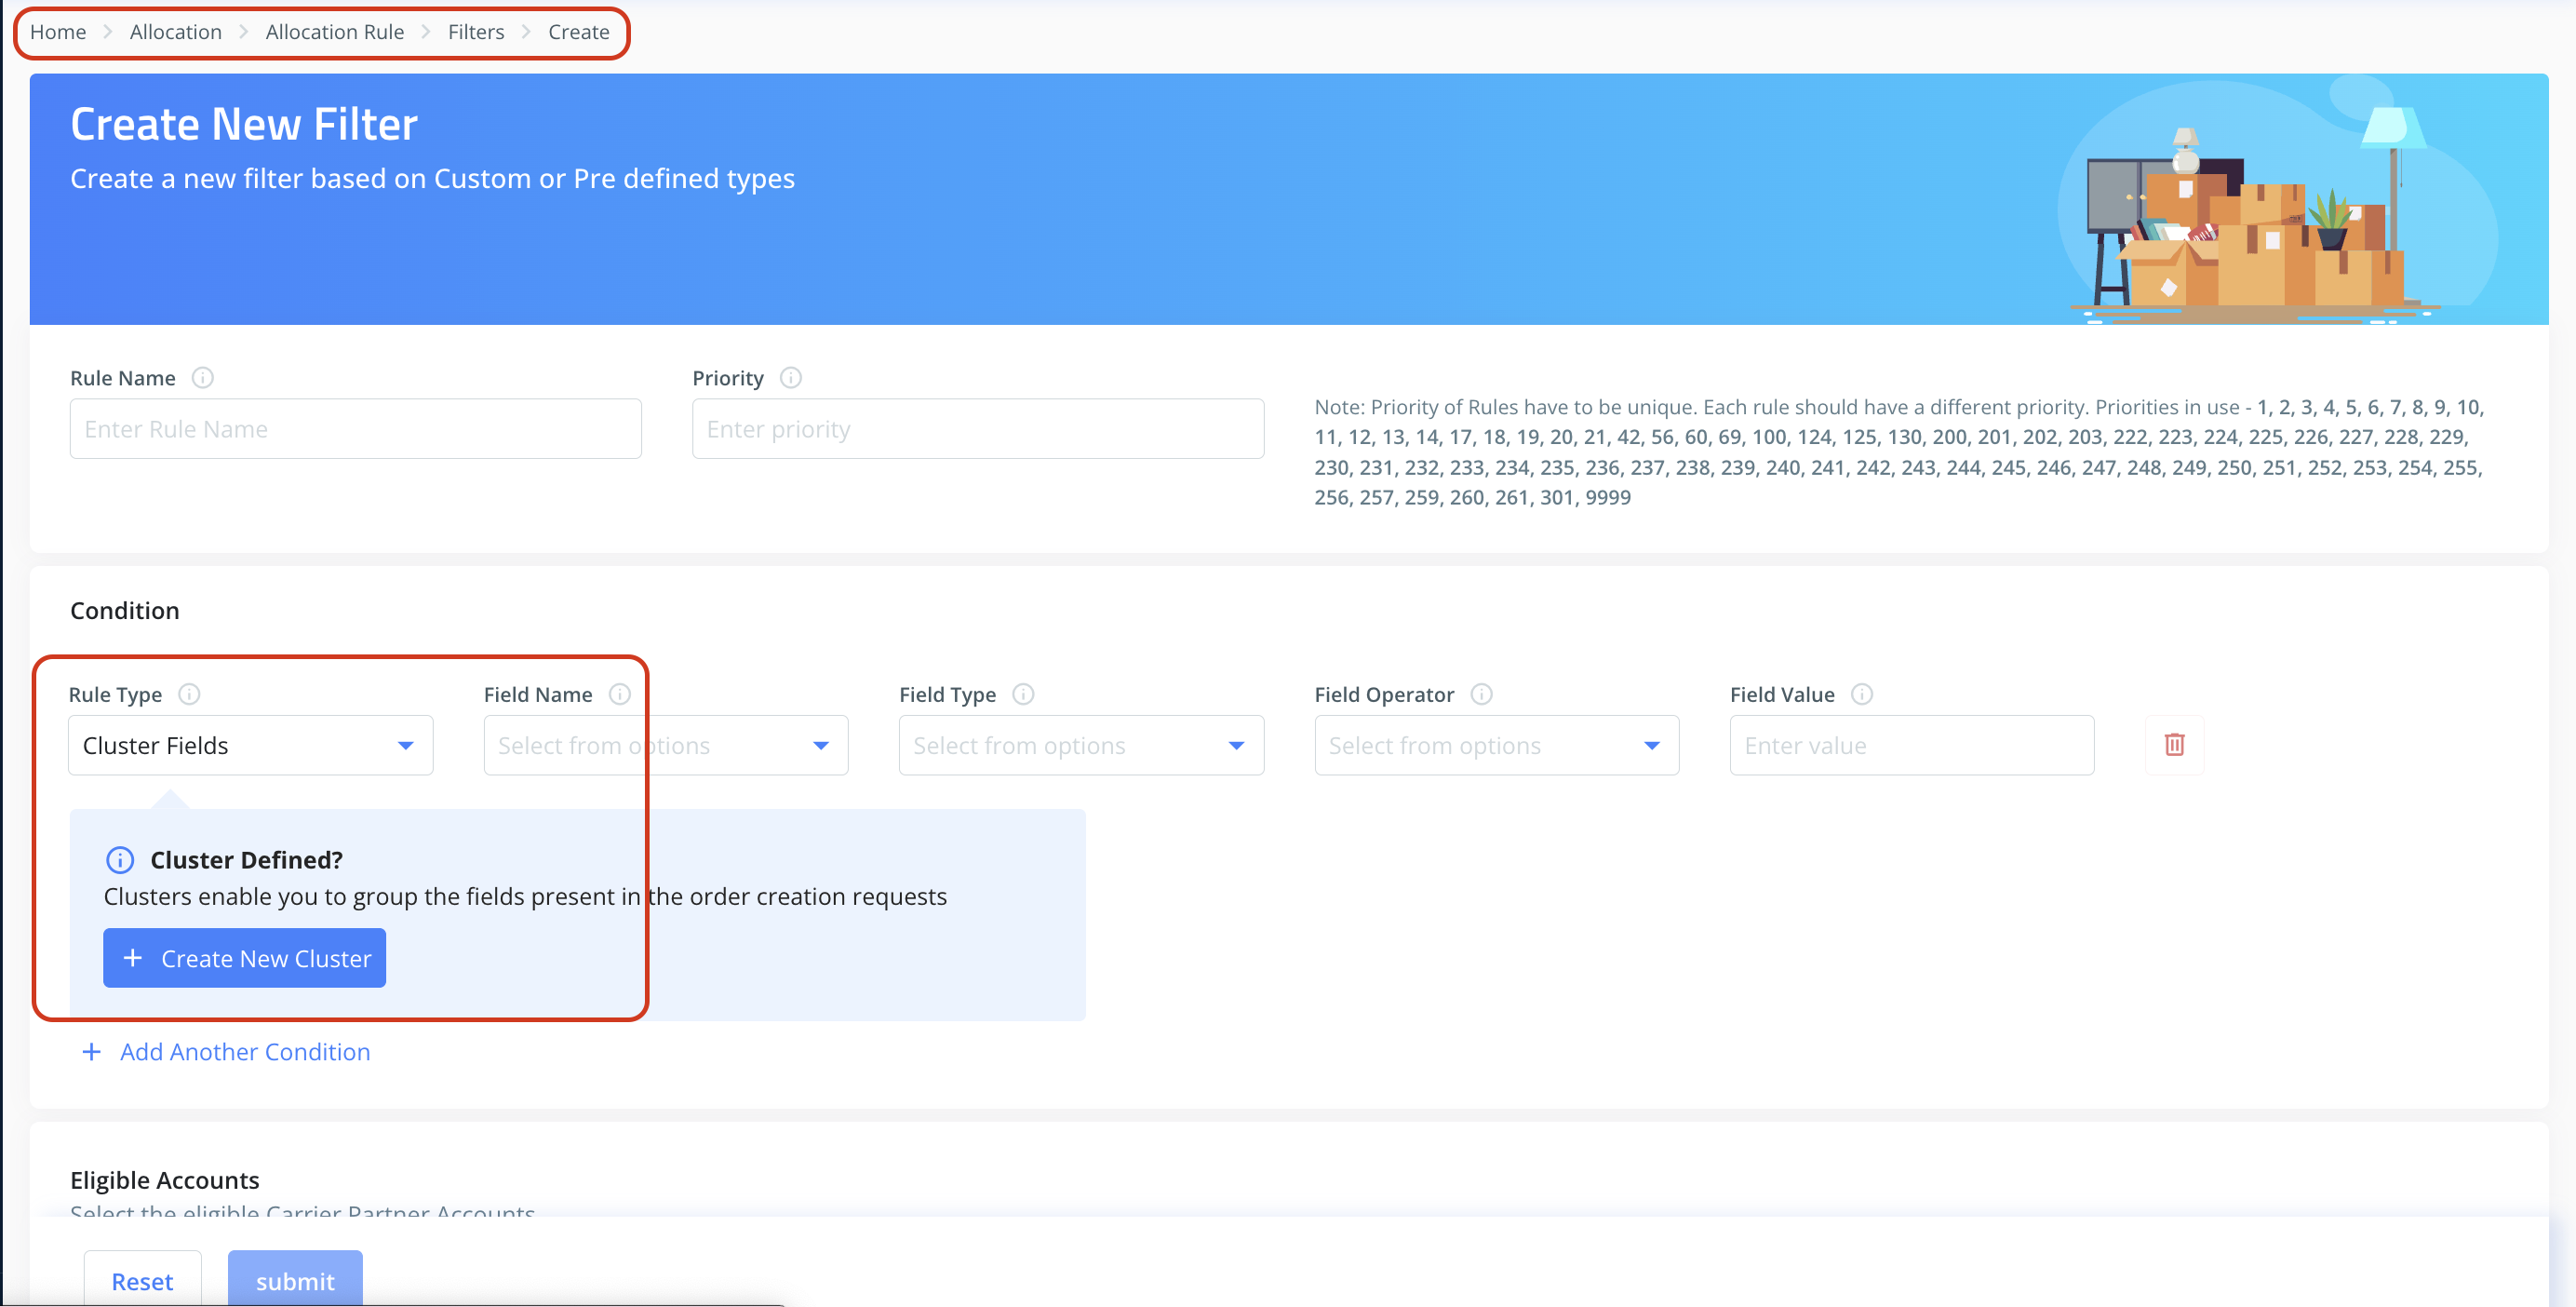Click into the Enter priority field

point(977,429)
